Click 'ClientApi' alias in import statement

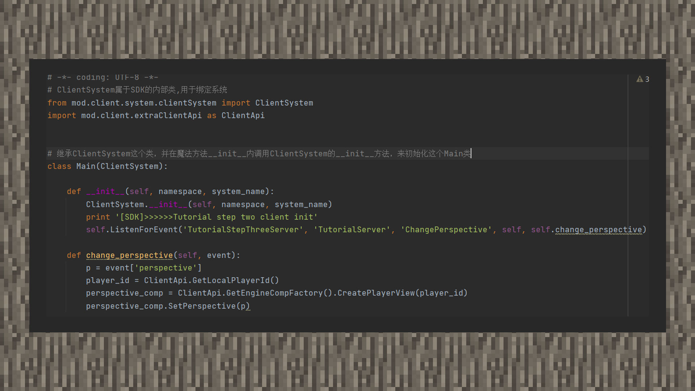pos(243,115)
